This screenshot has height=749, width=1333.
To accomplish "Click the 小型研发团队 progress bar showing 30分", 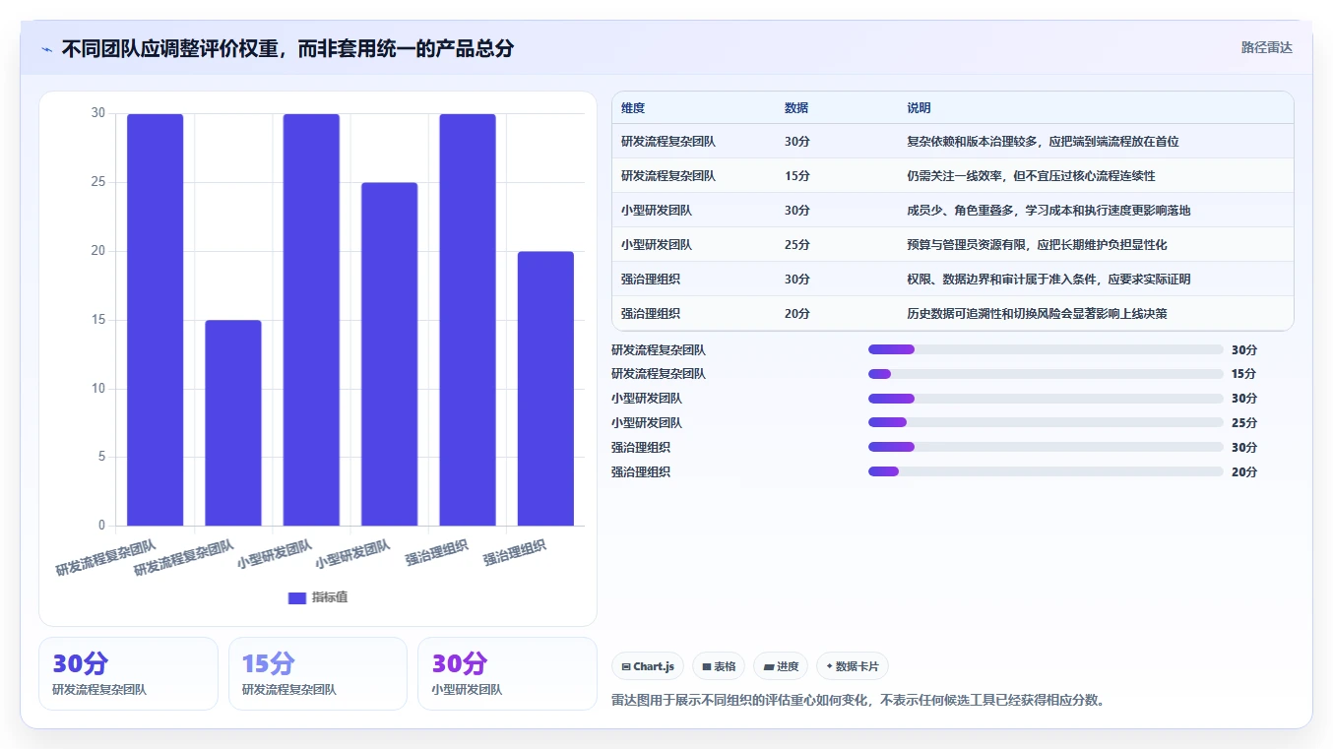I will click(x=1046, y=399).
